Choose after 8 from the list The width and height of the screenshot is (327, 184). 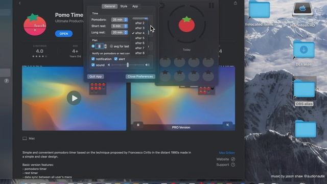pyautogui.click(x=139, y=53)
